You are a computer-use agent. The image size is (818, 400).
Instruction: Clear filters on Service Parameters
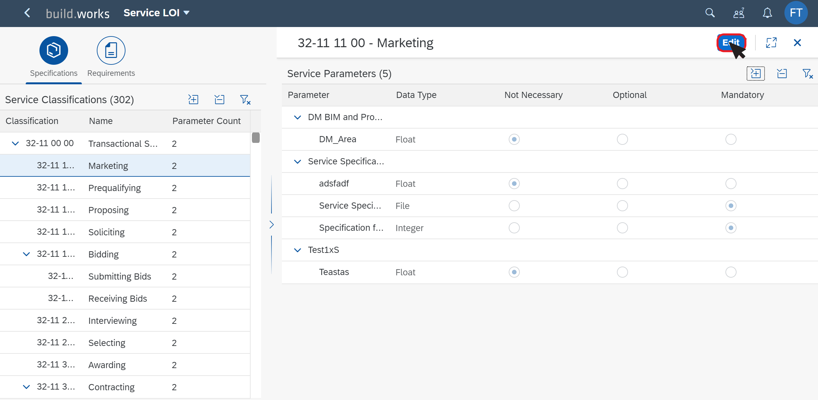[808, 74]
